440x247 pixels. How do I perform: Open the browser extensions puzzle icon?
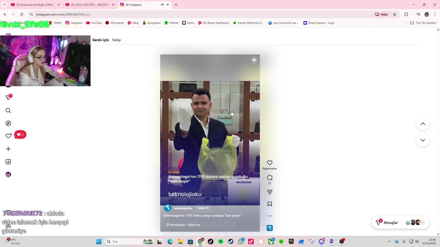[406, 14]
